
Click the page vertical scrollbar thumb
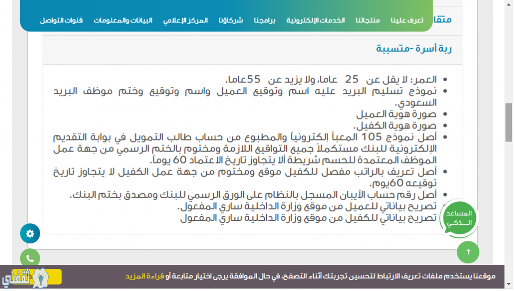pyautogui.click(x=508, y=122)
